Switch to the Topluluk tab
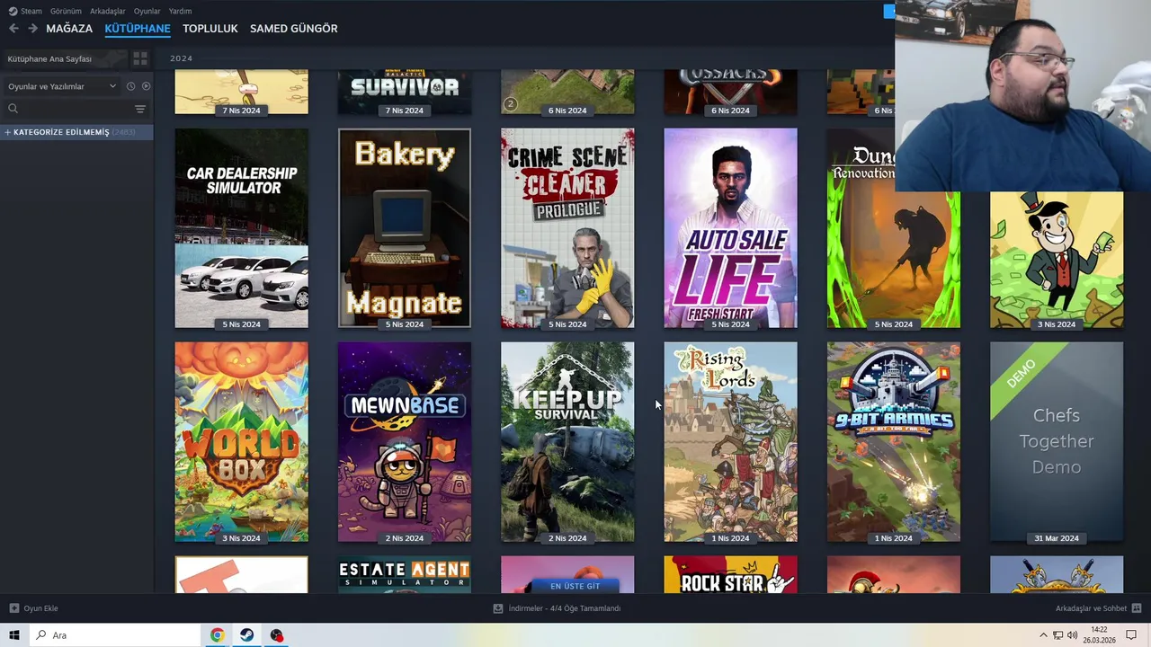 (210, 29)
